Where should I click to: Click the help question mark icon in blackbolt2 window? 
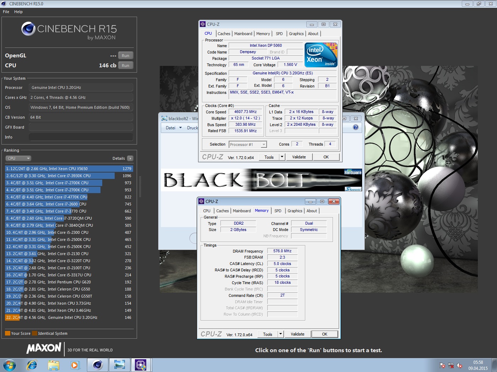click(x=355, y=128)
